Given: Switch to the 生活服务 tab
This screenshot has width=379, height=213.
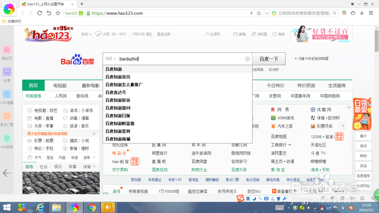Looking at the screenshot, I should pos(337,86).
